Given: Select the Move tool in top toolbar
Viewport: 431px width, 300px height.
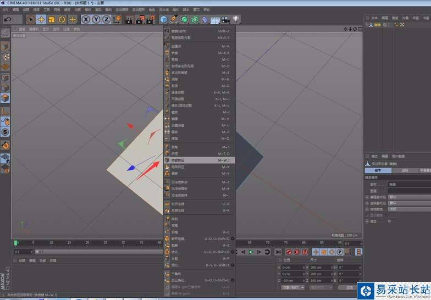Looking at the screenshot, I should coord(41,20).
